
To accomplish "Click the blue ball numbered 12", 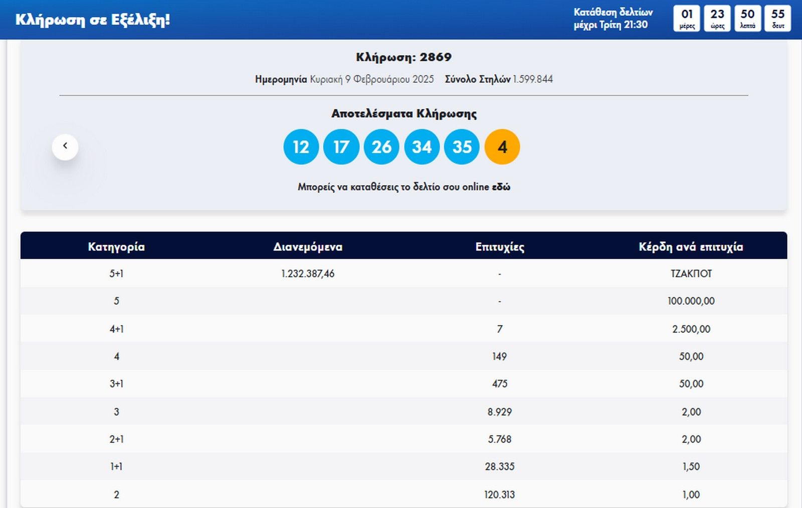I will pyautogui.click(x=301, y=147).
